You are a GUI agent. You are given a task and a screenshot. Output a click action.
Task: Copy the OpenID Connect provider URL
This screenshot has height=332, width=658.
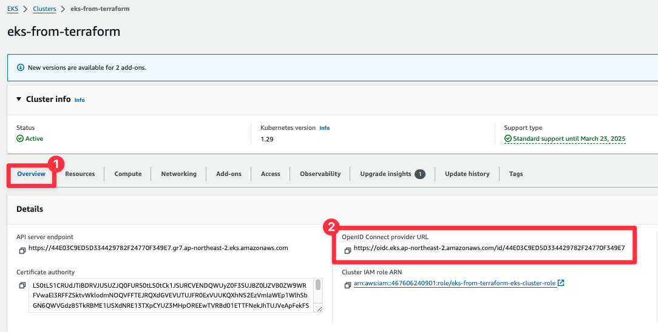tap(347, 251)
